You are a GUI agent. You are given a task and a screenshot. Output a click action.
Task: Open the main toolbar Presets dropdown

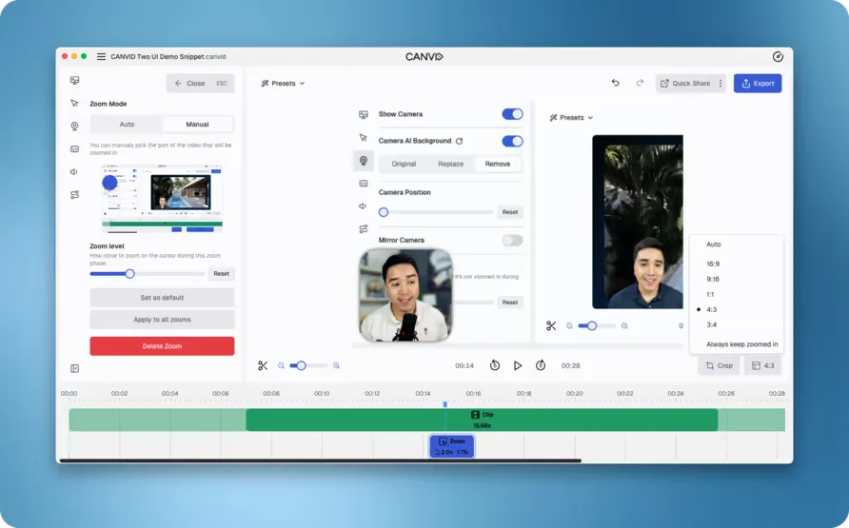284,84
